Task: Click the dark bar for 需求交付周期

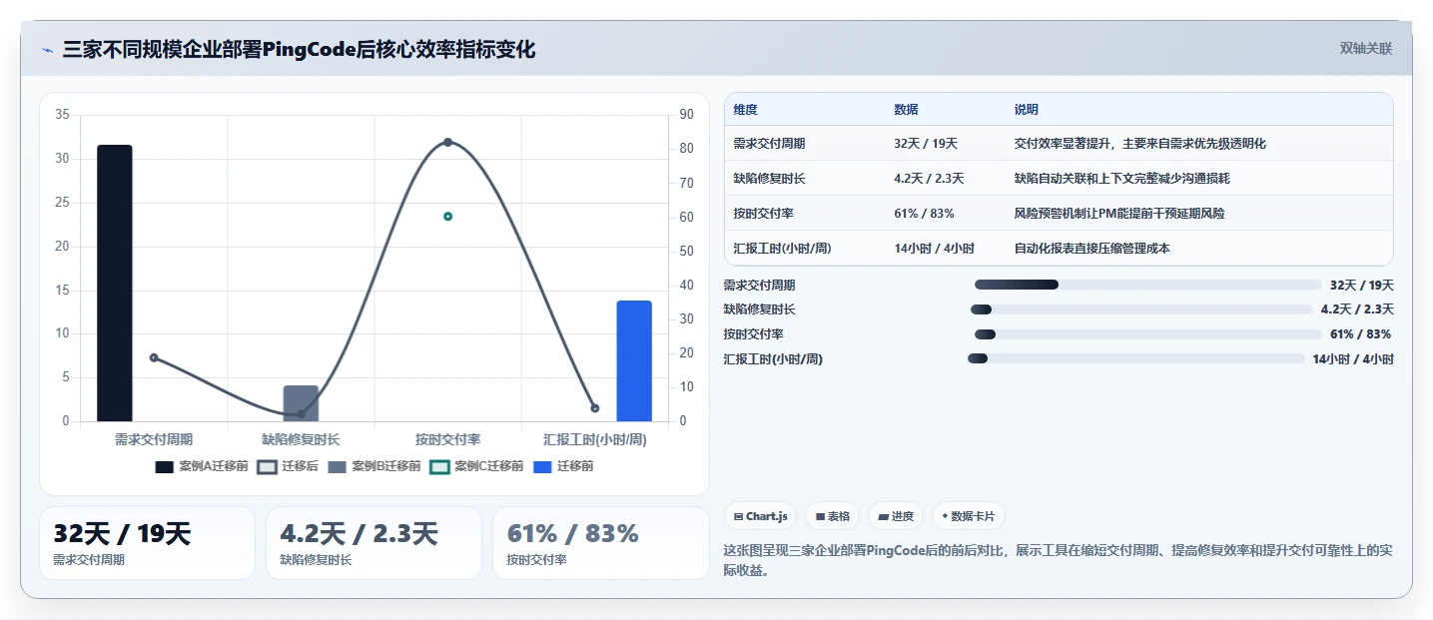Action: pos(115,283)
